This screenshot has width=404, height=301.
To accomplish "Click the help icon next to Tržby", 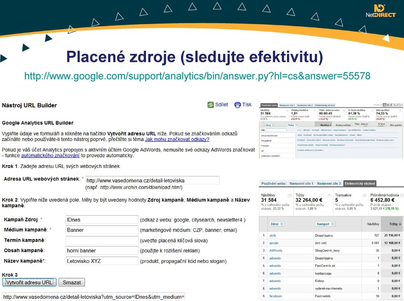I will tap(329, 195).
